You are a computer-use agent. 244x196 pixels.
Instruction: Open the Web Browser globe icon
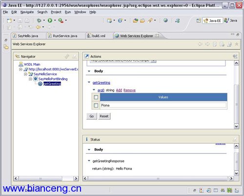[x=165, y=20]
